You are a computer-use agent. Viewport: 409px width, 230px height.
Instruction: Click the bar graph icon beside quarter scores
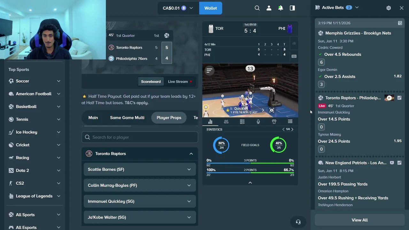click(x=294, y=43)
